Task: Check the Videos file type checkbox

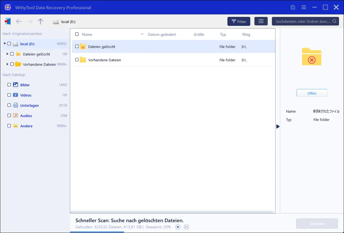Action: click(x=9, y=95)
